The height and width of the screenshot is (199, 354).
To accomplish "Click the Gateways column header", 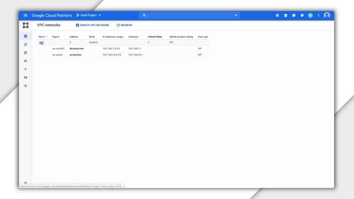I will click(133, 37).
